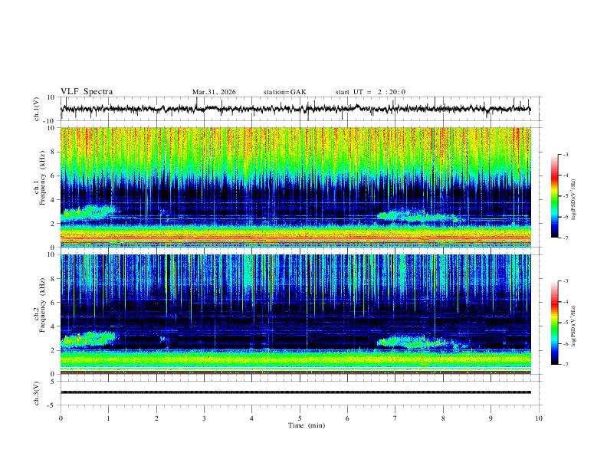The height and width of the screenshot is (469, 607).
Task: Click tick label "2" on the Time axis
Action: click(x=156, y=418)
